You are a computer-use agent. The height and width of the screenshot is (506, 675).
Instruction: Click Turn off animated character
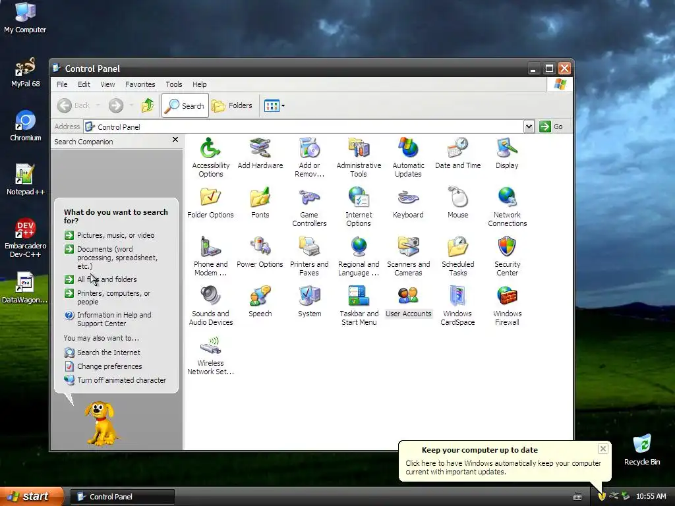(x=115, y=380)
